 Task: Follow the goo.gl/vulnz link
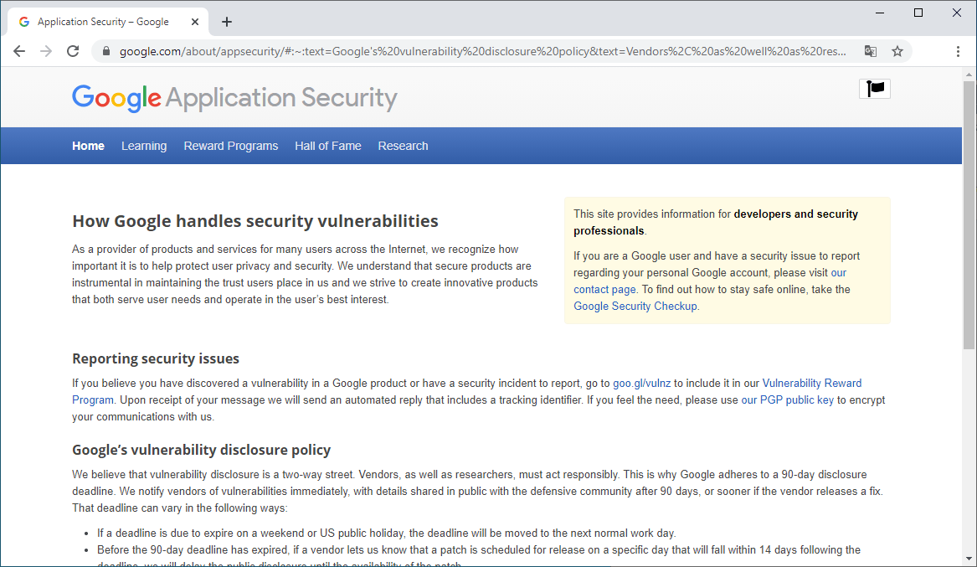point(642,383)
